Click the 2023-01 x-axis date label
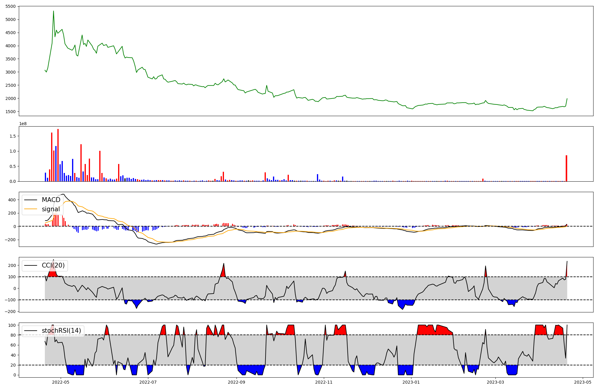Image resolution: width=598 pixels, height=389 pixels. 411,382
